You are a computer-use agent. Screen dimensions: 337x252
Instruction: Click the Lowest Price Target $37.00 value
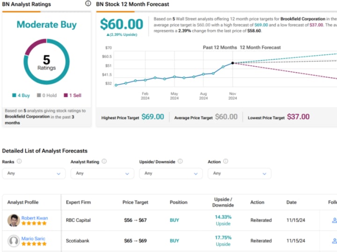pyautogui.click(x=298, y=117)
